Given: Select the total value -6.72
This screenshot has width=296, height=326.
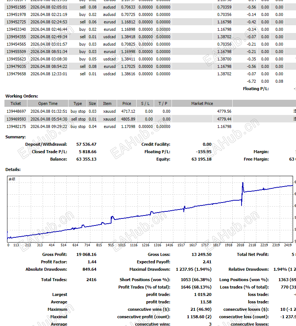Looking at the screenshot, I should pos(251,81).
